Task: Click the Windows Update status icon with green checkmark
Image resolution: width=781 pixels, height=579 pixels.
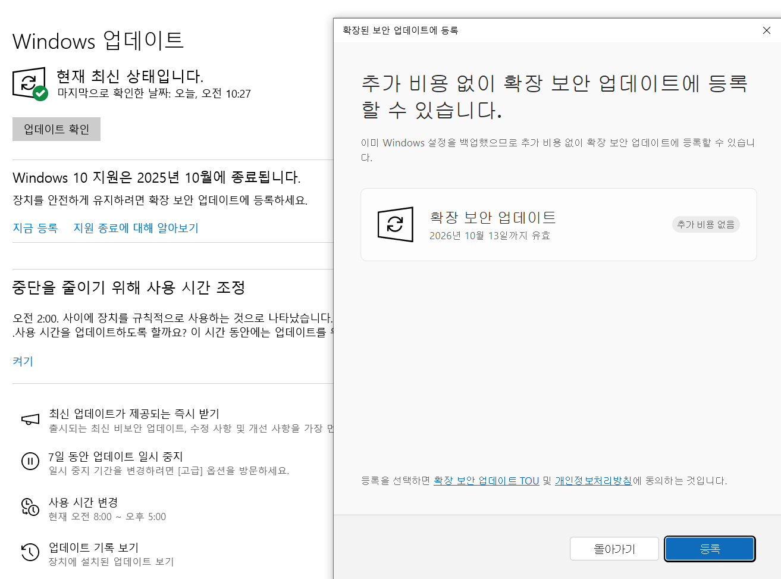Action: tap(30, 84)
